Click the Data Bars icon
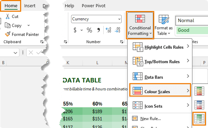Image resolution: width=208 pixels, height=128 pixels. point(138,76)
